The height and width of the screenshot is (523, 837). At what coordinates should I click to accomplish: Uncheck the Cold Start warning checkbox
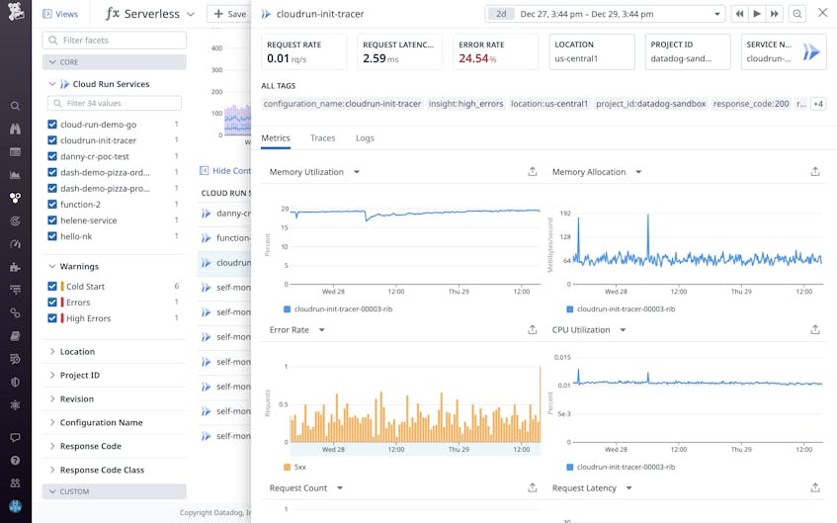(x=52, y=286)
